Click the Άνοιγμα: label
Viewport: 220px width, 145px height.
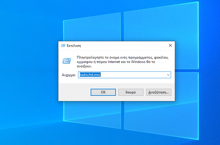(x=69, y=75)
